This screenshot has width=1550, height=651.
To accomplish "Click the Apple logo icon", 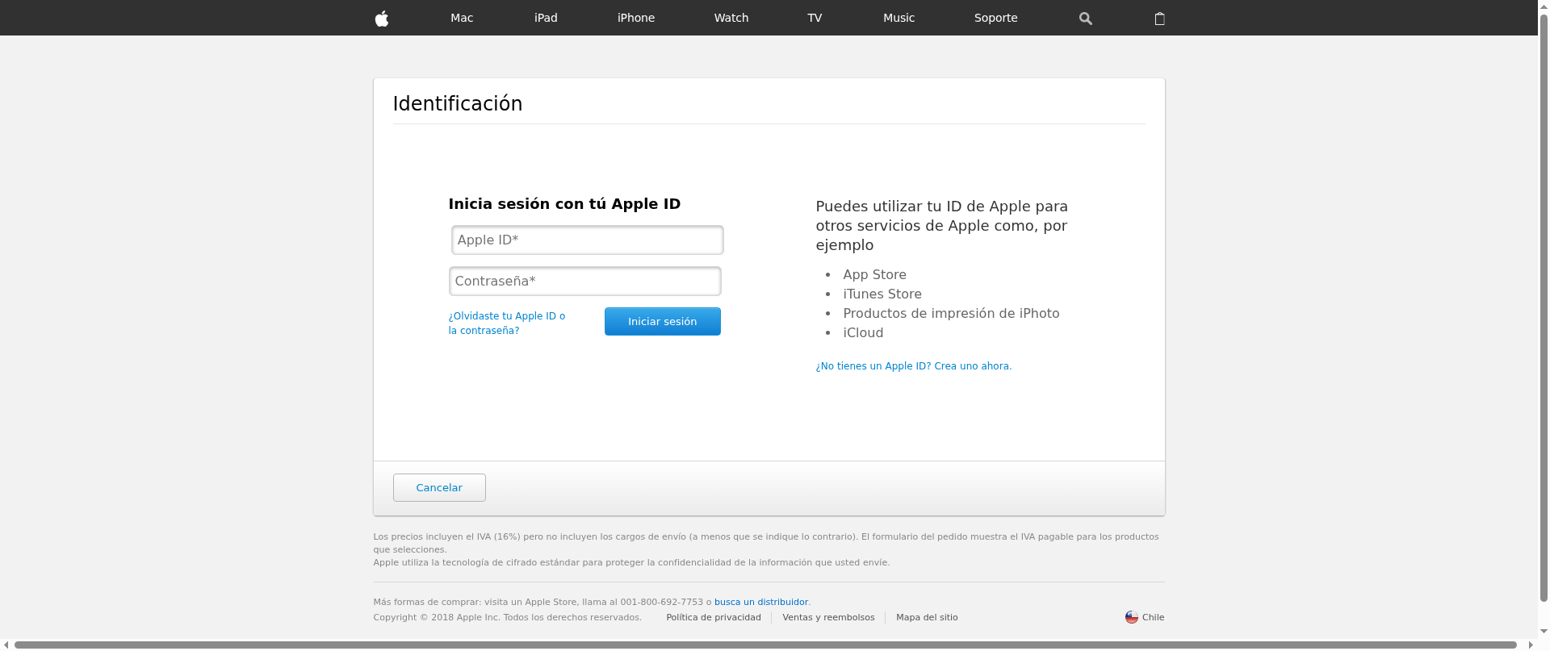I will pos(382,18).
